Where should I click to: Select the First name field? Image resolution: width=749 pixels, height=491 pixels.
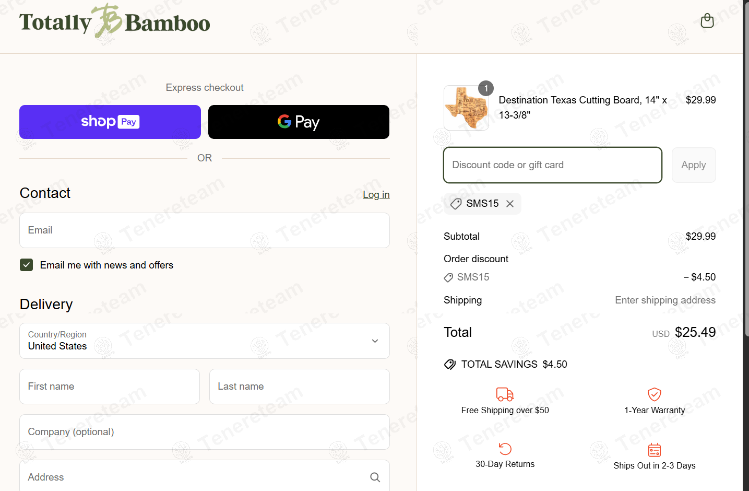pyautogui.click(x=110, y=387)
